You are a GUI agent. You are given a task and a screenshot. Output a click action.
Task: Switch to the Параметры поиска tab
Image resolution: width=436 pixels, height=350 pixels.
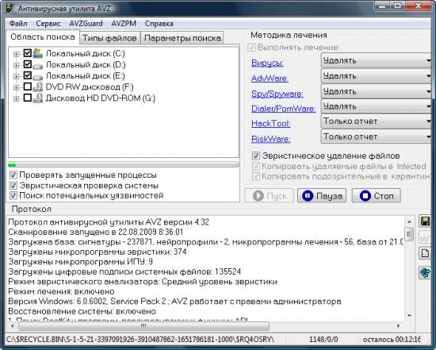pyautogui.click(x=182, y=38)
